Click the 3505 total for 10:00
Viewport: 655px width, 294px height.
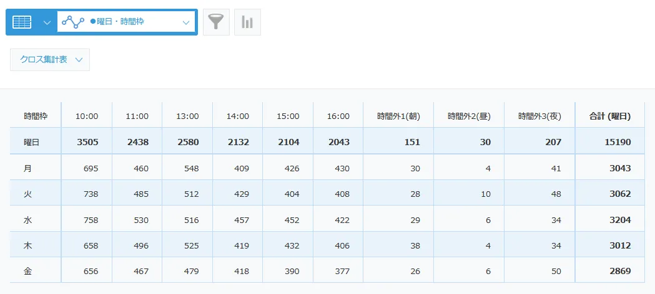(87, 142)
